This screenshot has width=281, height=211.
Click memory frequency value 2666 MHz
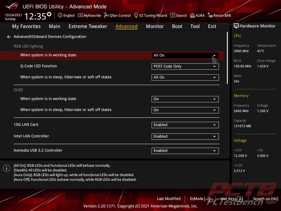click(241, 111)
